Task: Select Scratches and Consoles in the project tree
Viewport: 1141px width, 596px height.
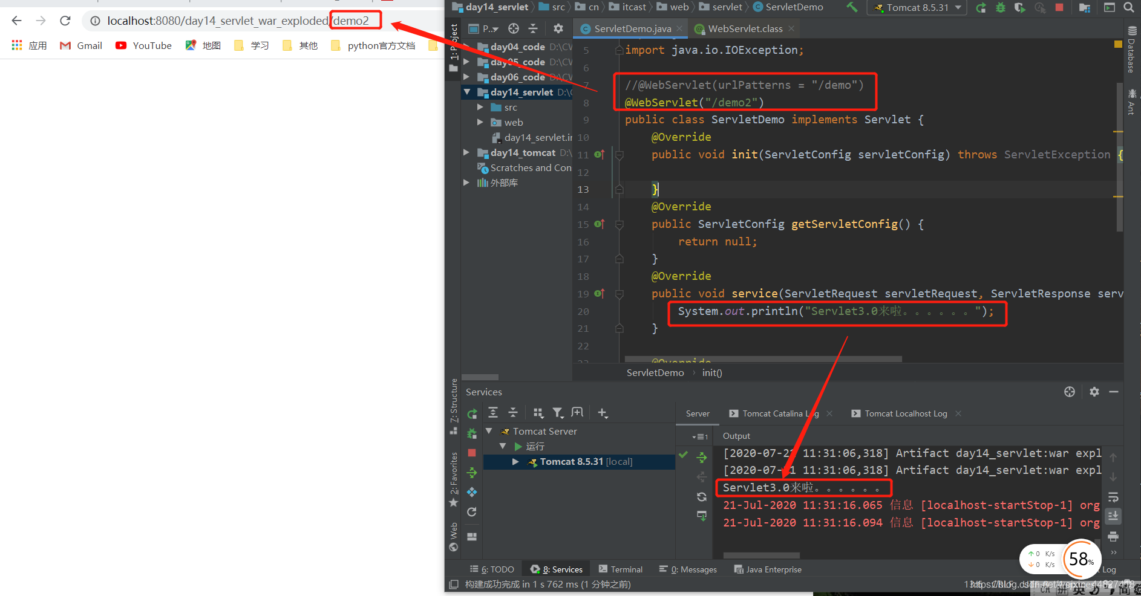Action: point(524,167)
